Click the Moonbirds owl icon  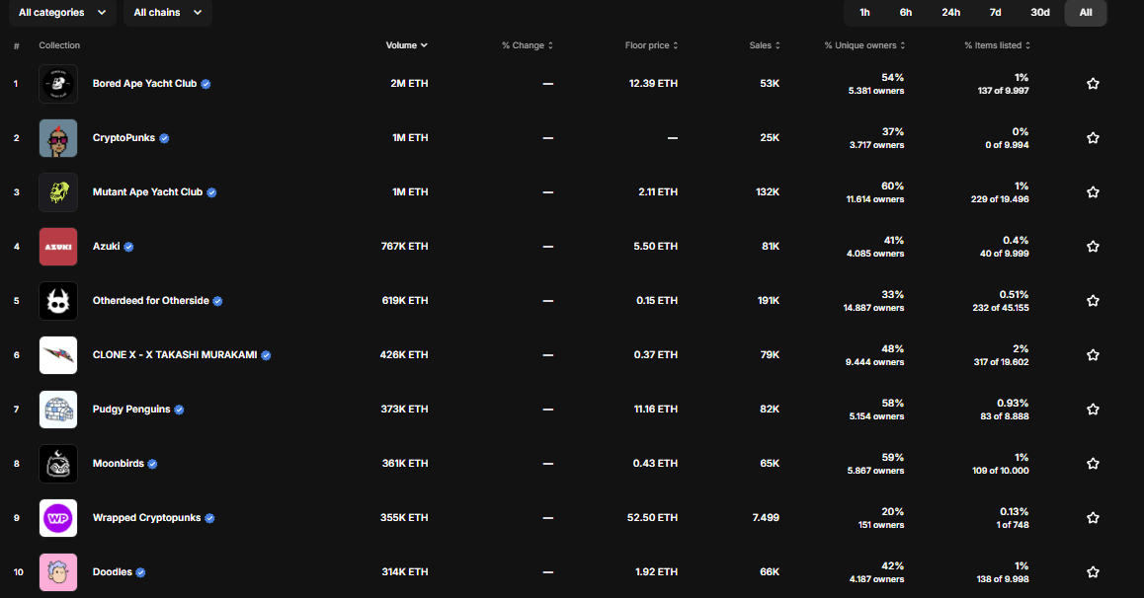[57, 464]
